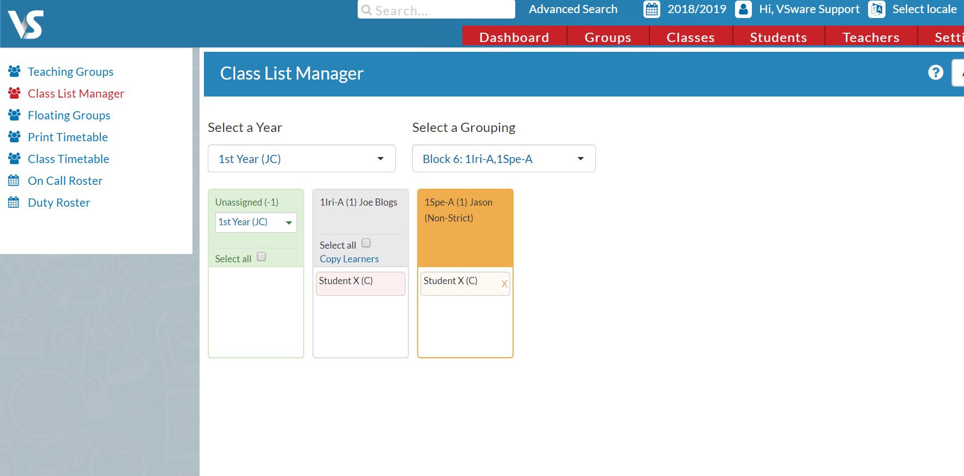The width and height of the screenshot is (964, 476).
Task: Click the red Class List Manager icon
Action: tap(15, 93)
